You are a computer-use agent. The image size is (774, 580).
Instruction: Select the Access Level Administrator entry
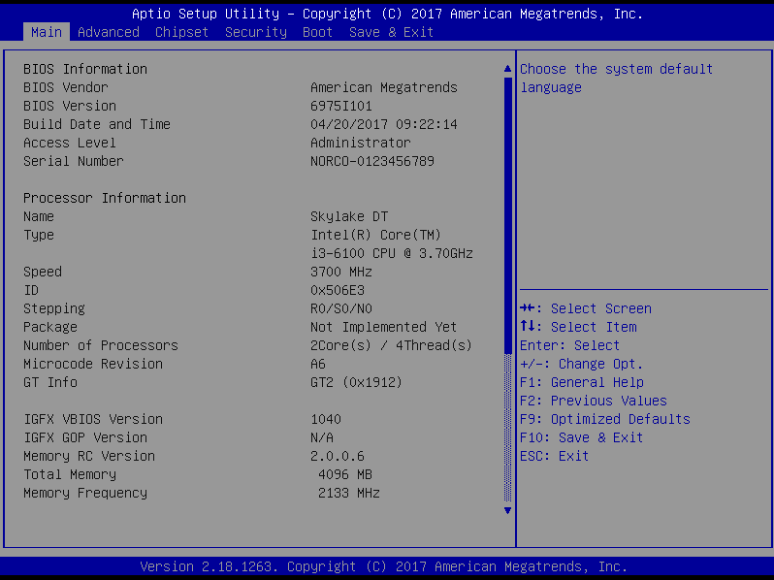tap(360, 143)
